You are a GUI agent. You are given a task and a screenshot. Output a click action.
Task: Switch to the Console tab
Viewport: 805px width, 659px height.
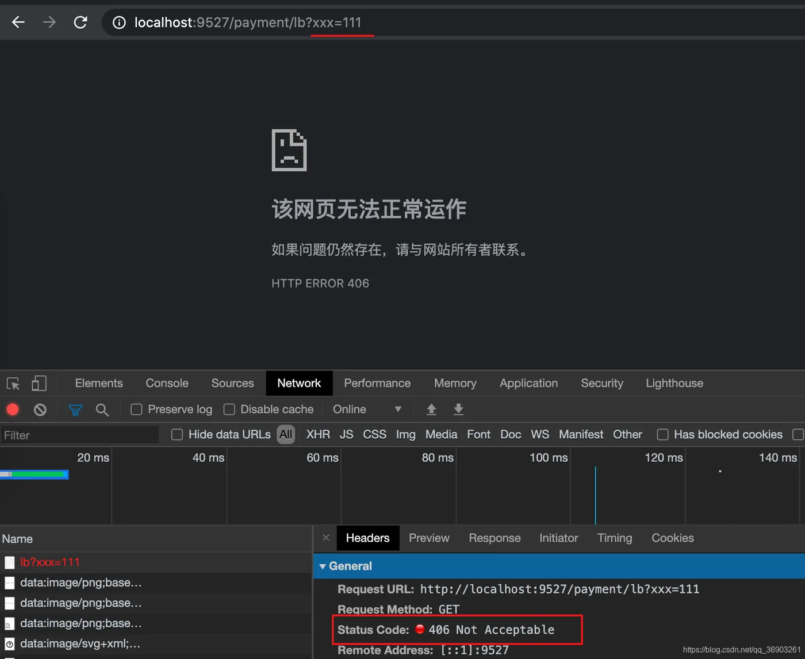pyautogui.click(x=167, y=384)
